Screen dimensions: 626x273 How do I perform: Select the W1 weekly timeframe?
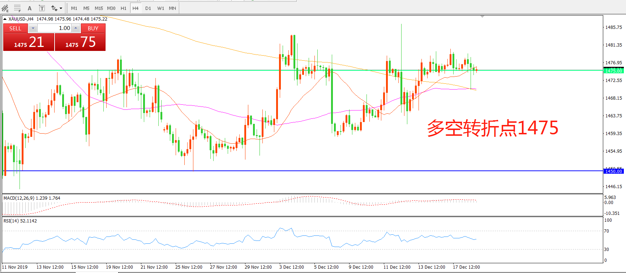tap(160, 8)
